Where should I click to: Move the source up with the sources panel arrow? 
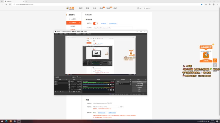[x=77, y=92]
